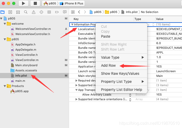The image size is (182, 128).
Task: Collapse the Products group
Action: click(x=5, y=86)
